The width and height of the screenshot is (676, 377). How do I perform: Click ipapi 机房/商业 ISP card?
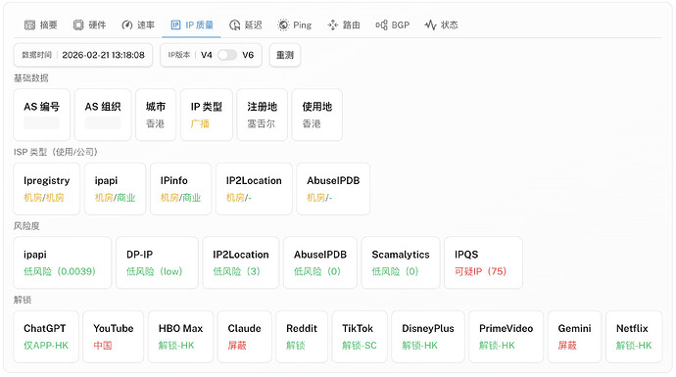(x=115, y=189)
